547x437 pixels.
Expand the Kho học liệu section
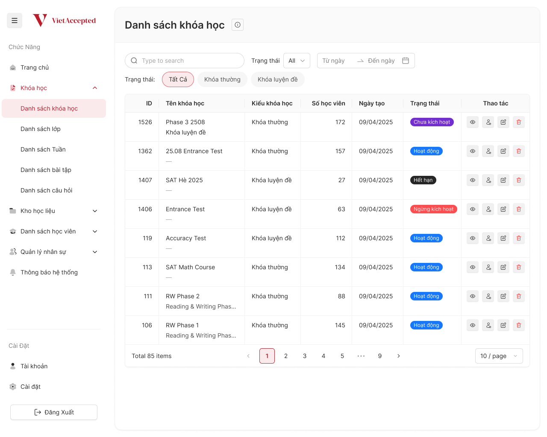(54, 211)
